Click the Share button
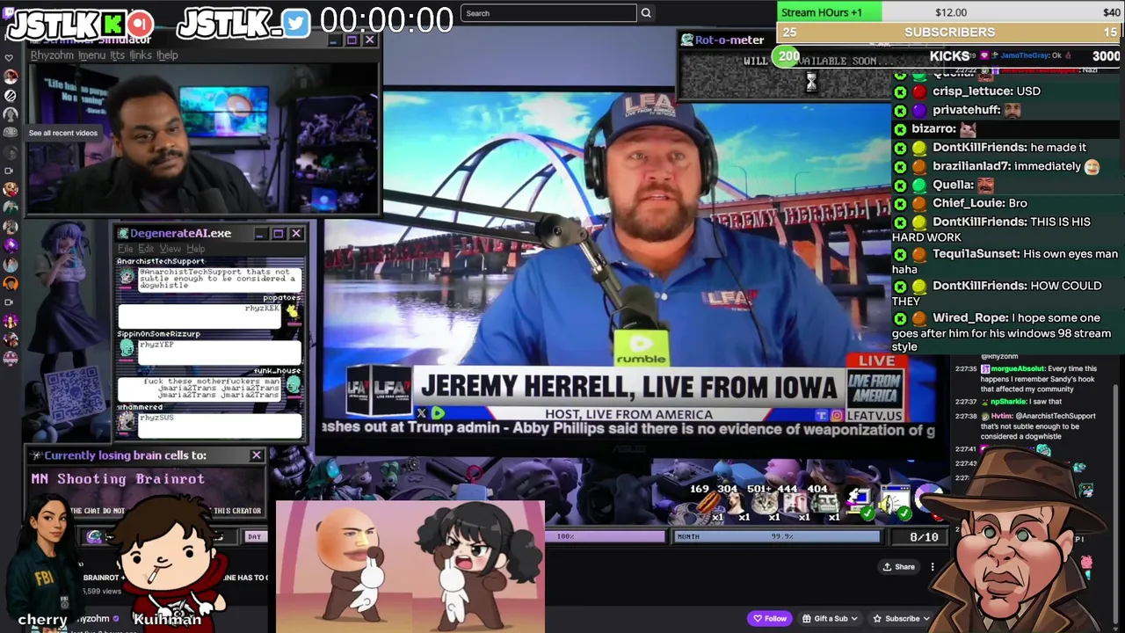 (x=899, y=567)
